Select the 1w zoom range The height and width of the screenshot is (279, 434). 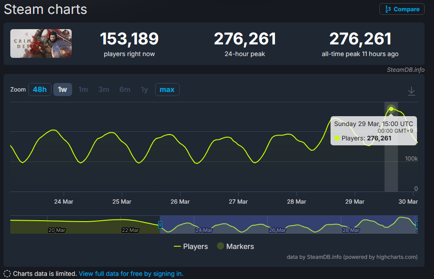pos(63,90)
